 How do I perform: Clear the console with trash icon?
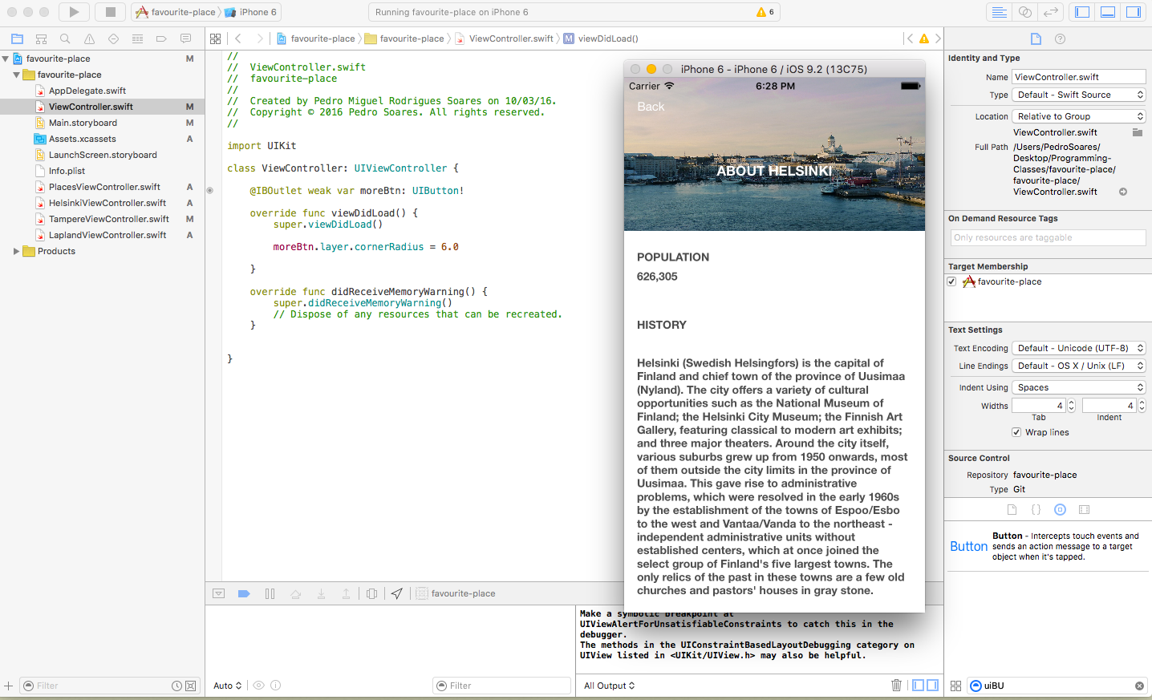pos(896,686)
